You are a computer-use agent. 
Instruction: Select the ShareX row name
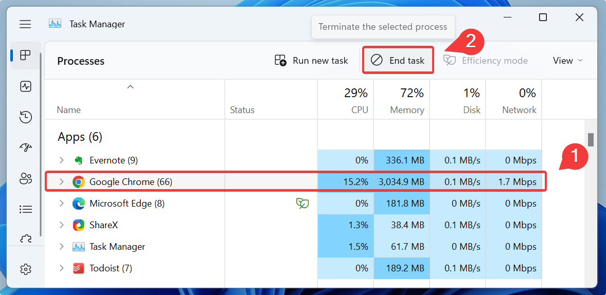tap(103, 225)
